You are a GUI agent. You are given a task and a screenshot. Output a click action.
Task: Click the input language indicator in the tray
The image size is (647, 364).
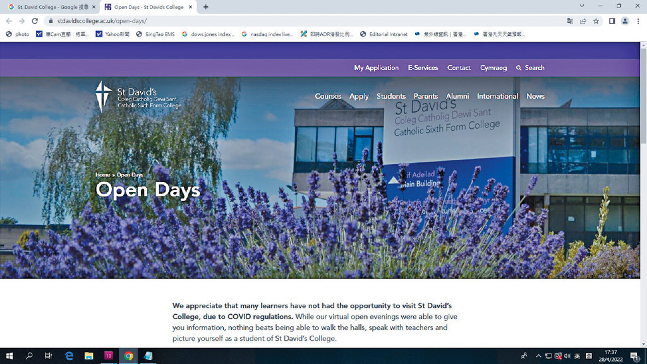click(577, 356)
